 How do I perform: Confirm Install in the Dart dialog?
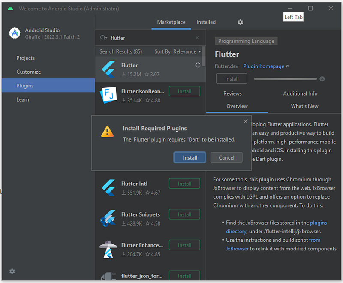[190, 157]
